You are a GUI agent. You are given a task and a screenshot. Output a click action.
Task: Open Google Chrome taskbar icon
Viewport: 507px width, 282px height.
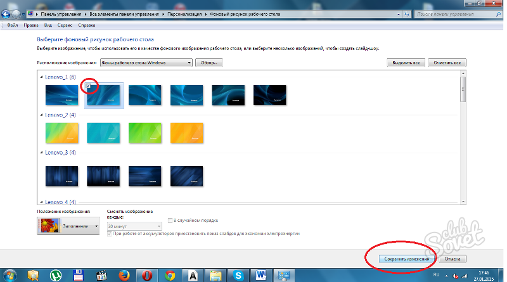(x=169, y=274)
